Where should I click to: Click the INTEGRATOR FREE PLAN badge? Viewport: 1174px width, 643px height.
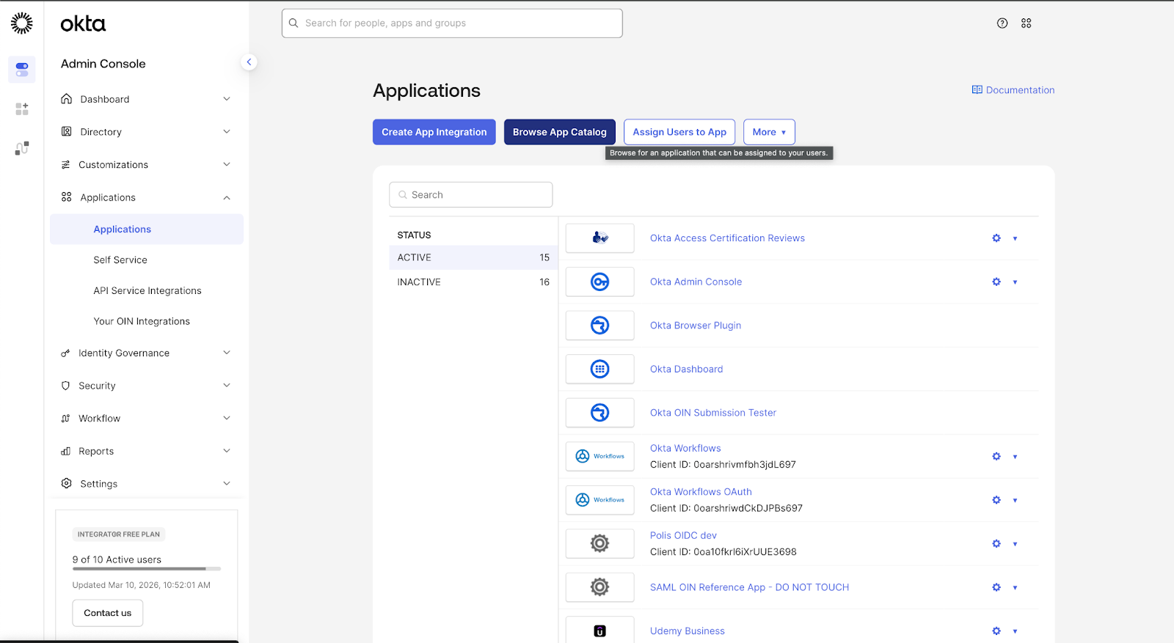coord(119,534)
